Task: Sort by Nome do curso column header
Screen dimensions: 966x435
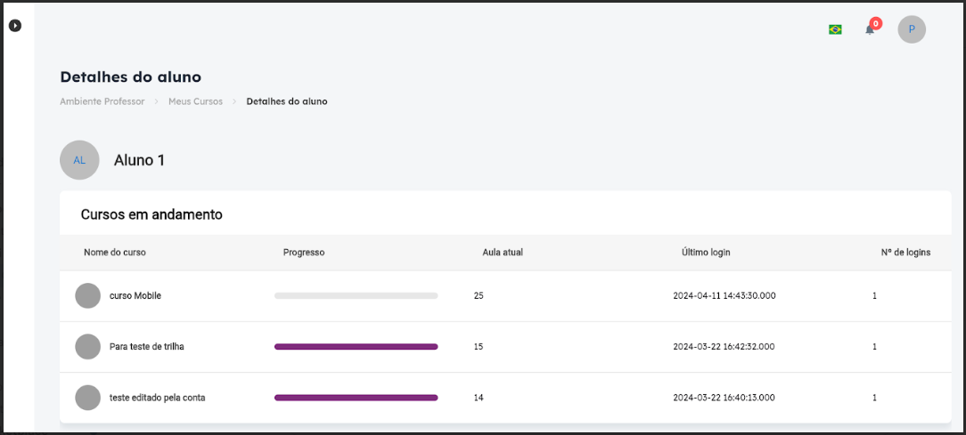Action: pos(115,253)
